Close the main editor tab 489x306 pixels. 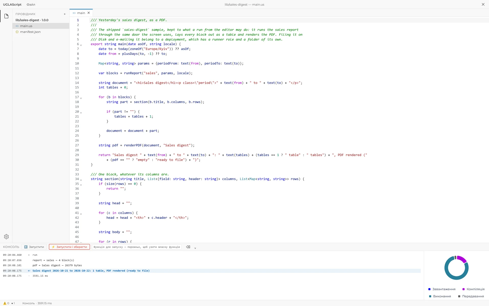(x=89, y=13)
